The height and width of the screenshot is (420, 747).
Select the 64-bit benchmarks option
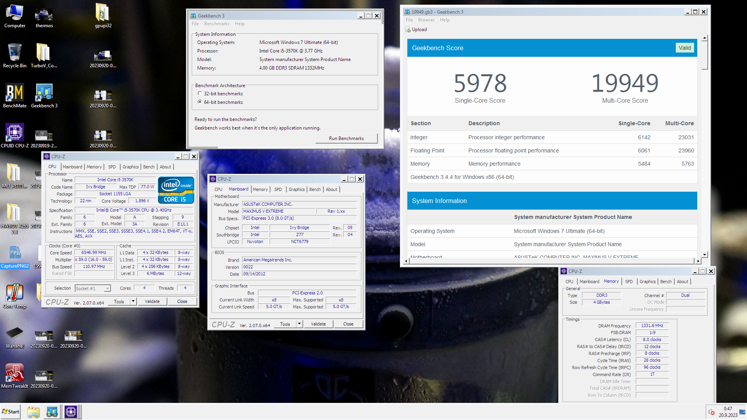point(200,102)
